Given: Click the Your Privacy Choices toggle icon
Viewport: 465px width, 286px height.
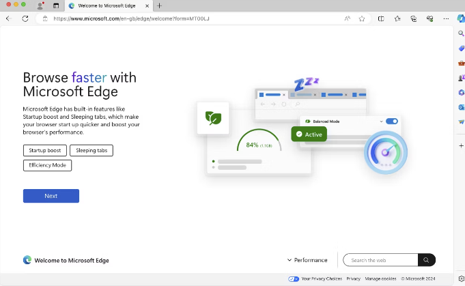Looking at the screenshot, I should (x=294, y=278).
